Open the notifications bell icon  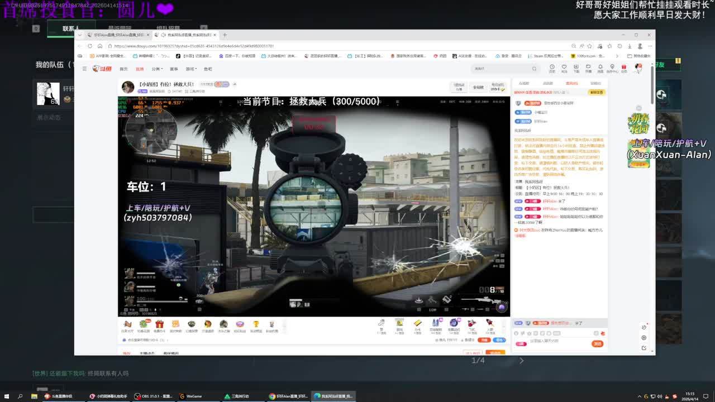(600, 68)
